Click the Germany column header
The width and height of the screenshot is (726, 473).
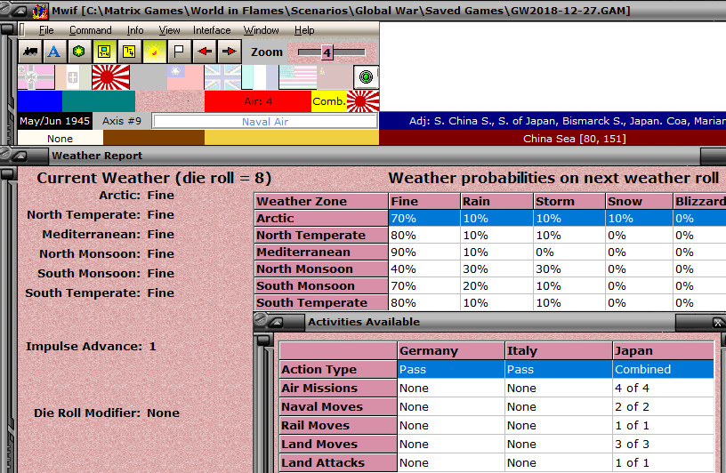click(x=450, y=351)
